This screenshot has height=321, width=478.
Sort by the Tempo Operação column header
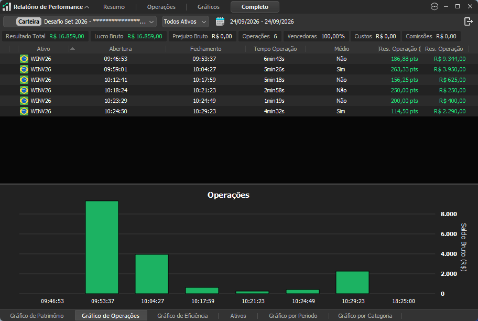[x=275, y=49]
